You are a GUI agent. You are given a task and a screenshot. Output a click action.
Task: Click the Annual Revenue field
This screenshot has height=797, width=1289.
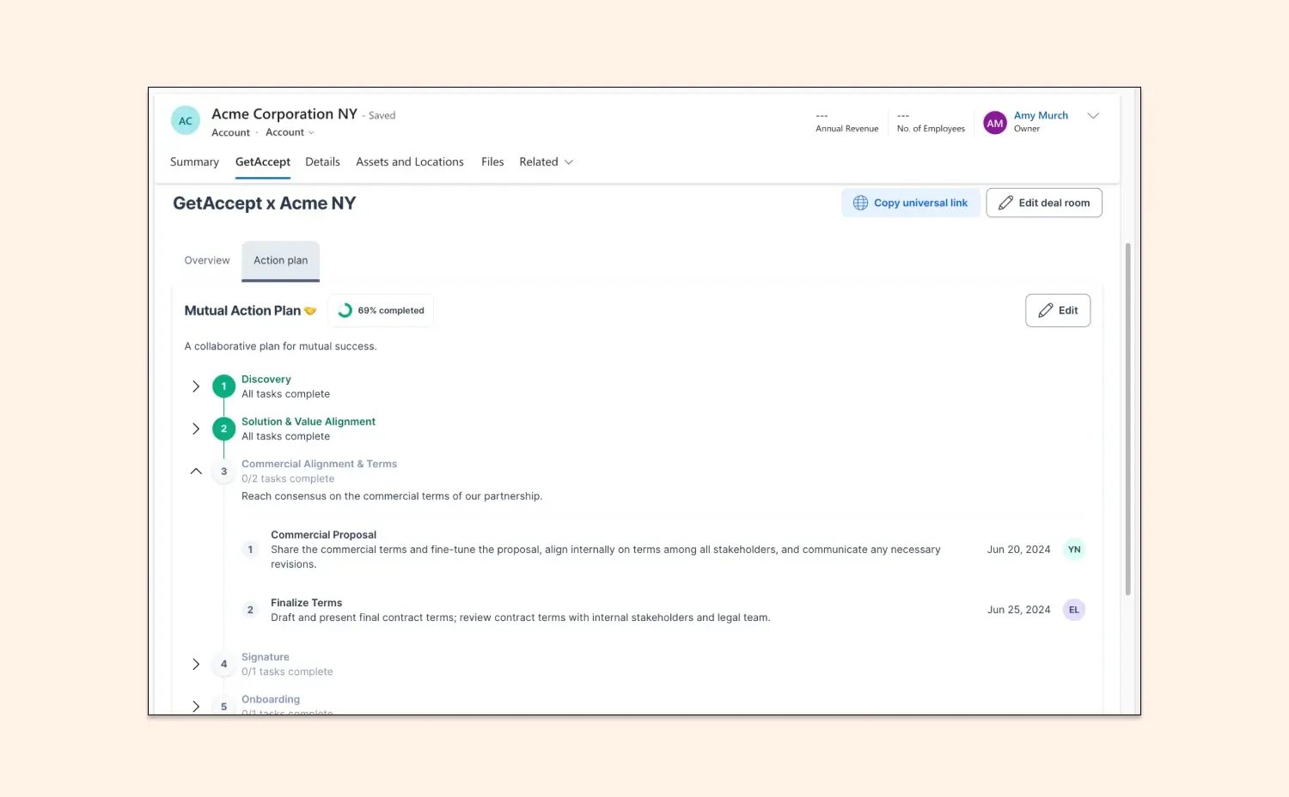click(x=847, y=122)
